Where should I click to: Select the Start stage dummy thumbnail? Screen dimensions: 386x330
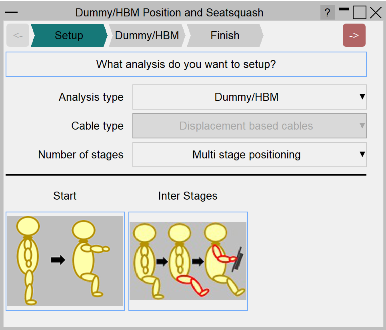click(65, 261)
